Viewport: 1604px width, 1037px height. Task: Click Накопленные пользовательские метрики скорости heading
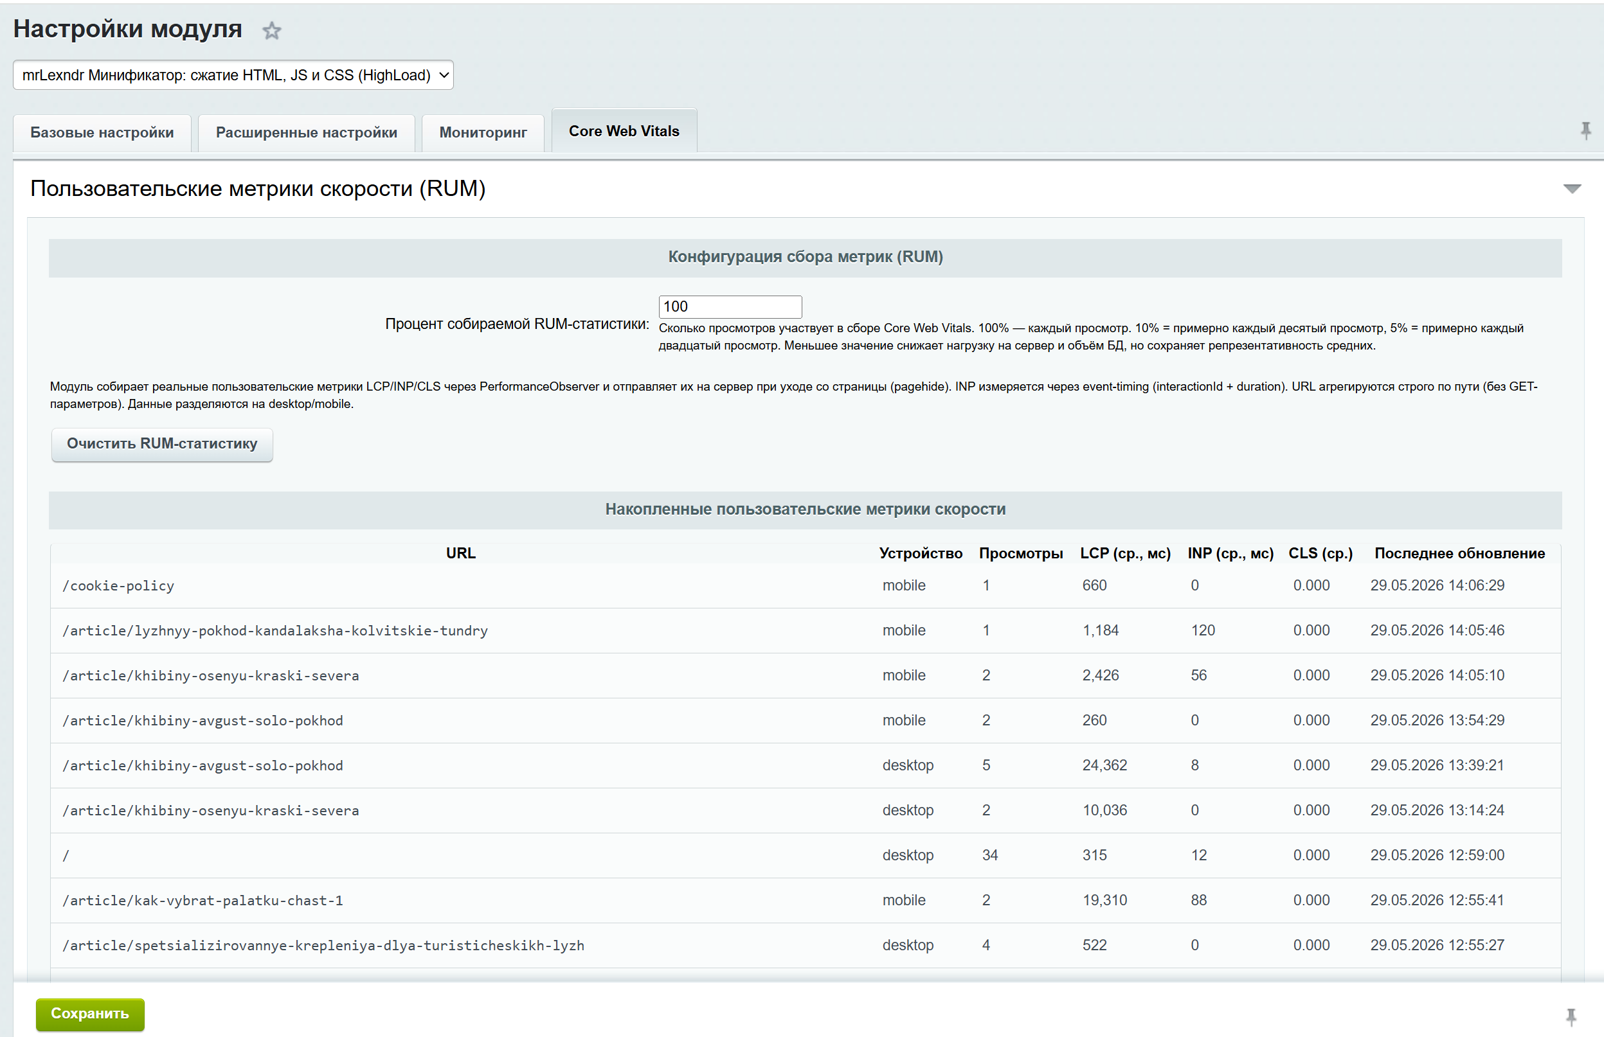tap(805, 510)
